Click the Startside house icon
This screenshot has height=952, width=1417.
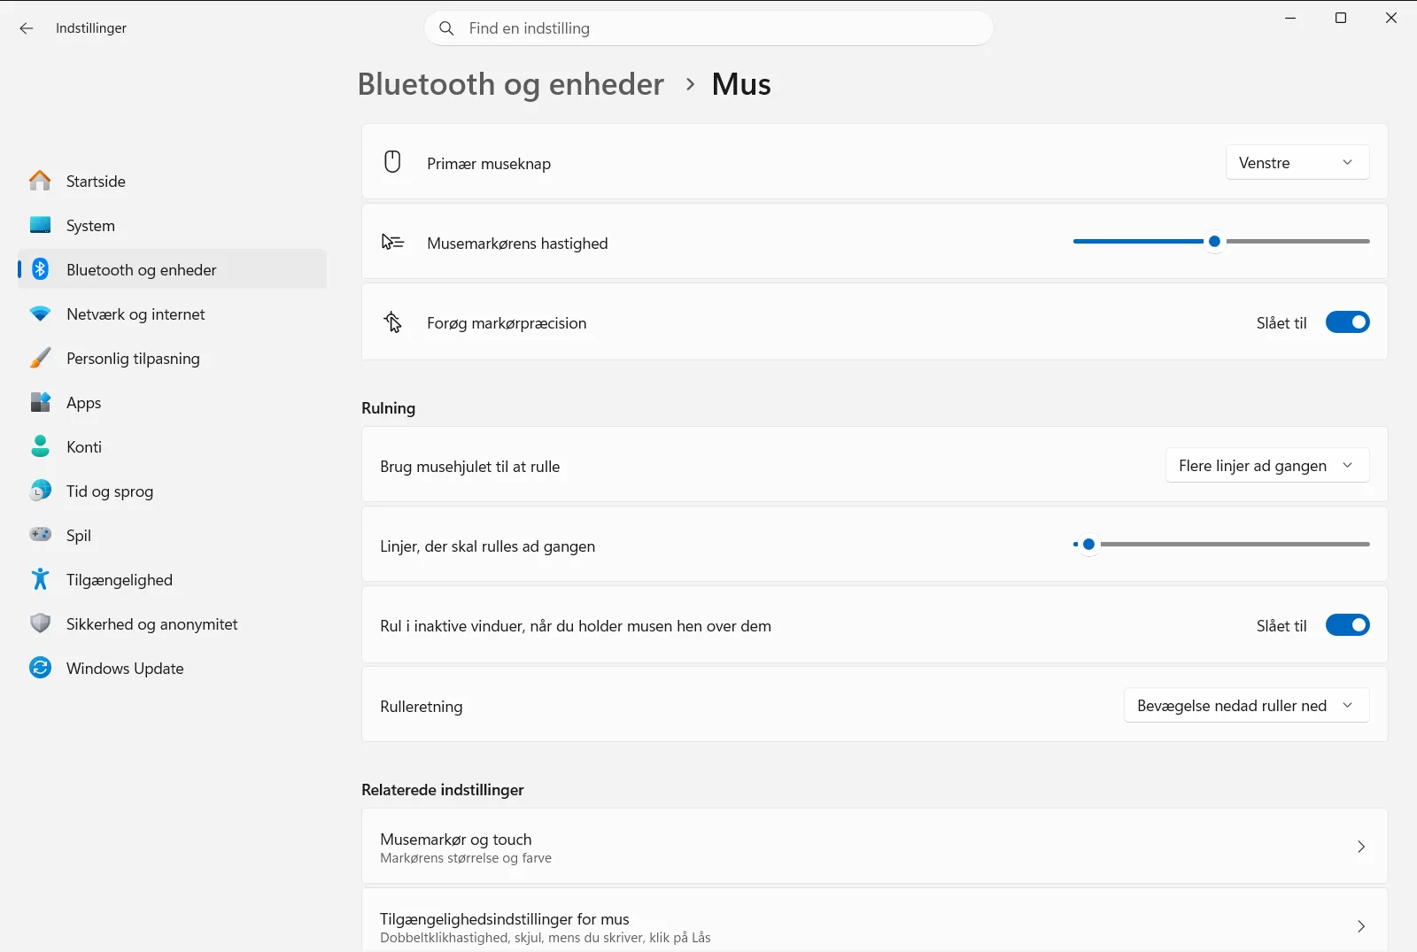(x=40, y=181)
